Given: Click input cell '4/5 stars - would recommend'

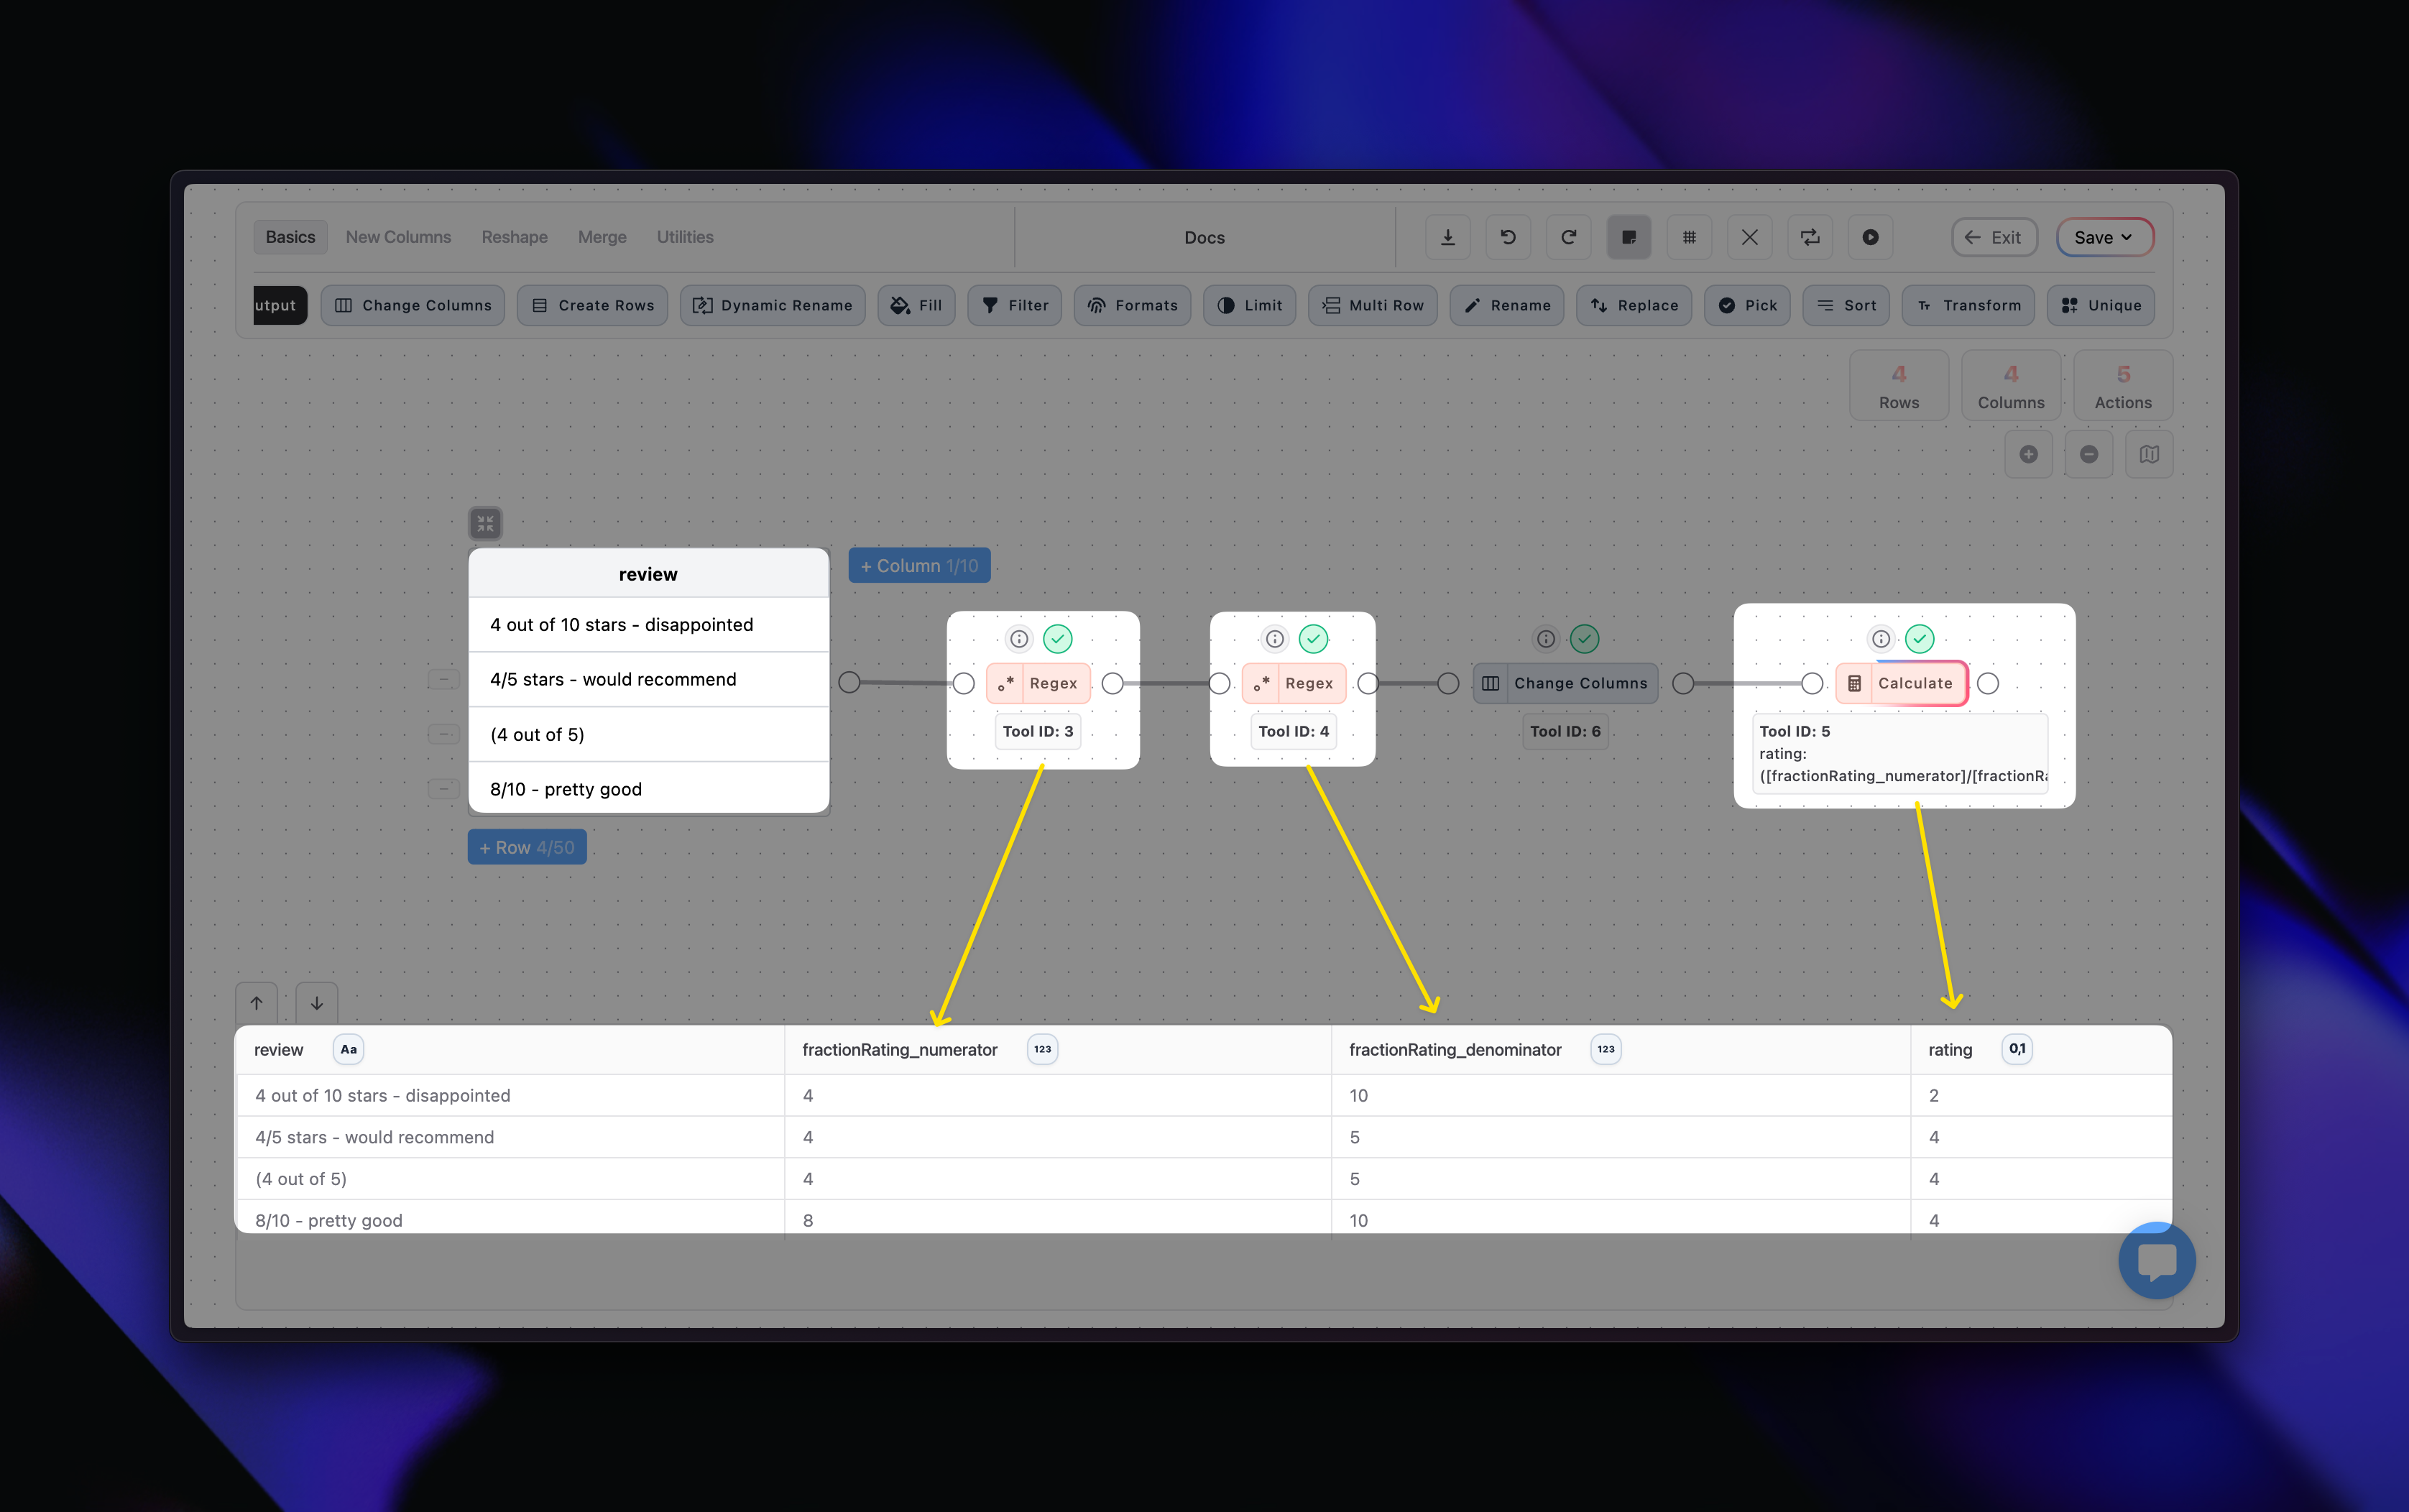Looking at the screenshot, I should point(649,679).
